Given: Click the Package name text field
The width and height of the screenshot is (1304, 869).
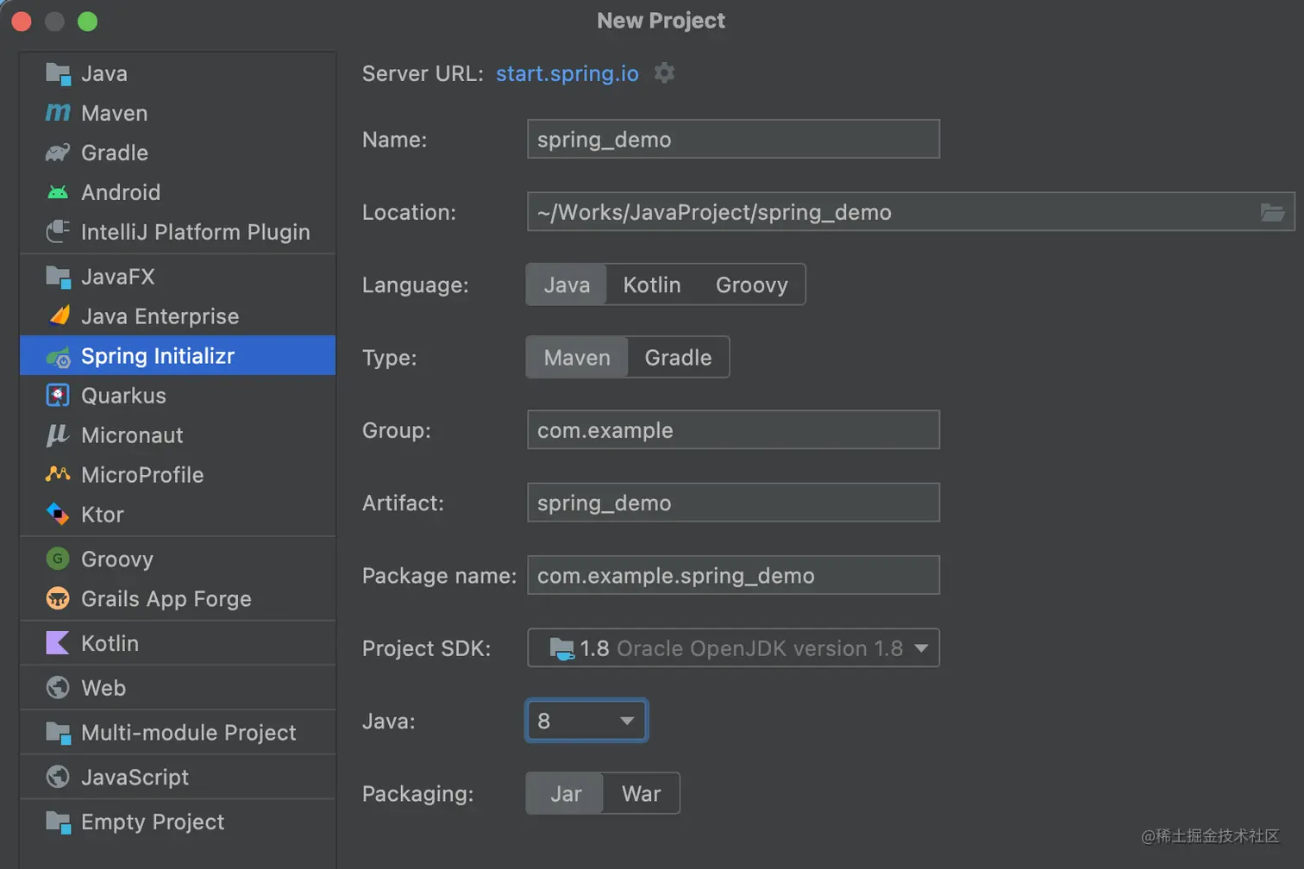Looking at the screenshot, I should coord(733,576).
